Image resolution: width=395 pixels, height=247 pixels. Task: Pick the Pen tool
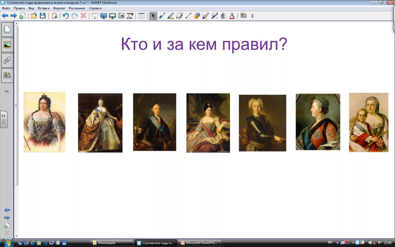click(162, 16)
